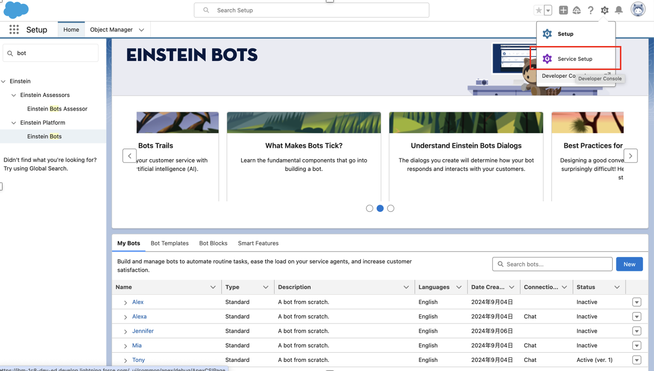
Task: Expand the Jennifer bot row
Action: [125, 331]
